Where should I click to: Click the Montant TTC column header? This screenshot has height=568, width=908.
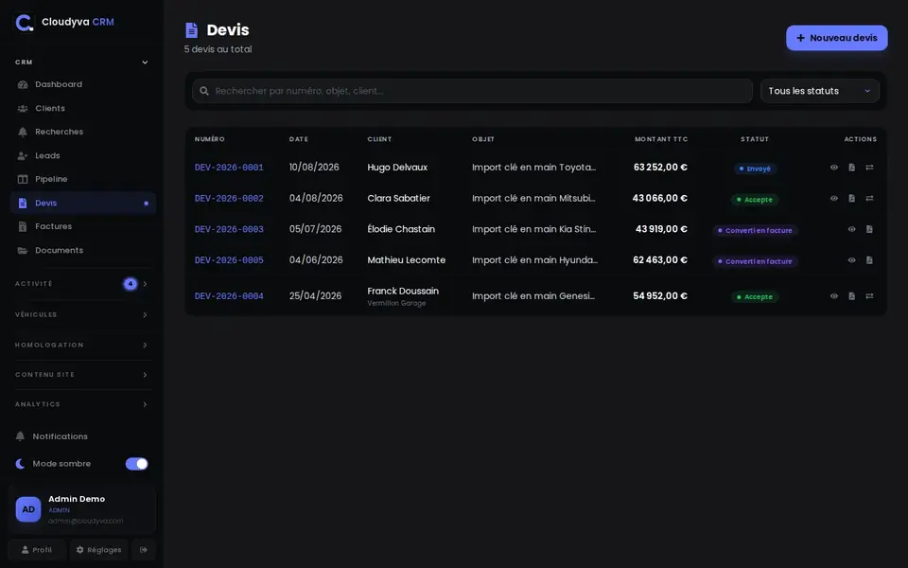[661, 139]
